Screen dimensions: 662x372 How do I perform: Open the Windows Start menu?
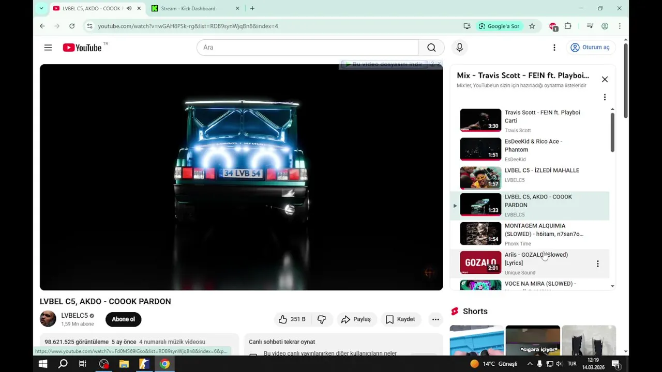(43, 364)
